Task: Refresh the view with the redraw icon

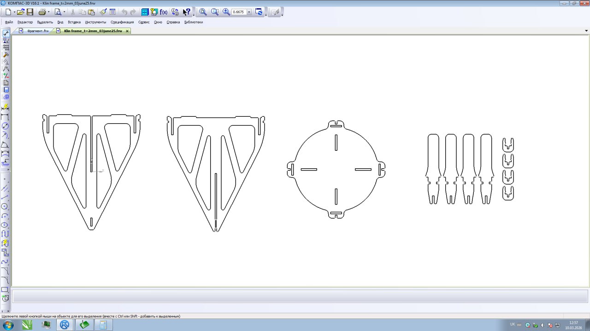Action: [259, 12]
